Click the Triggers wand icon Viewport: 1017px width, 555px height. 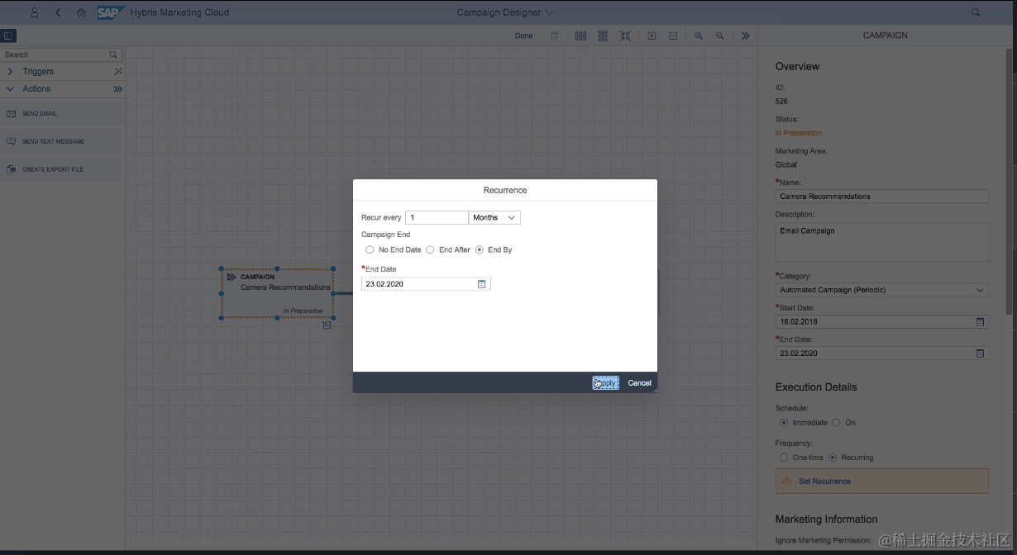pyautogui.click(x=117, y=72)
